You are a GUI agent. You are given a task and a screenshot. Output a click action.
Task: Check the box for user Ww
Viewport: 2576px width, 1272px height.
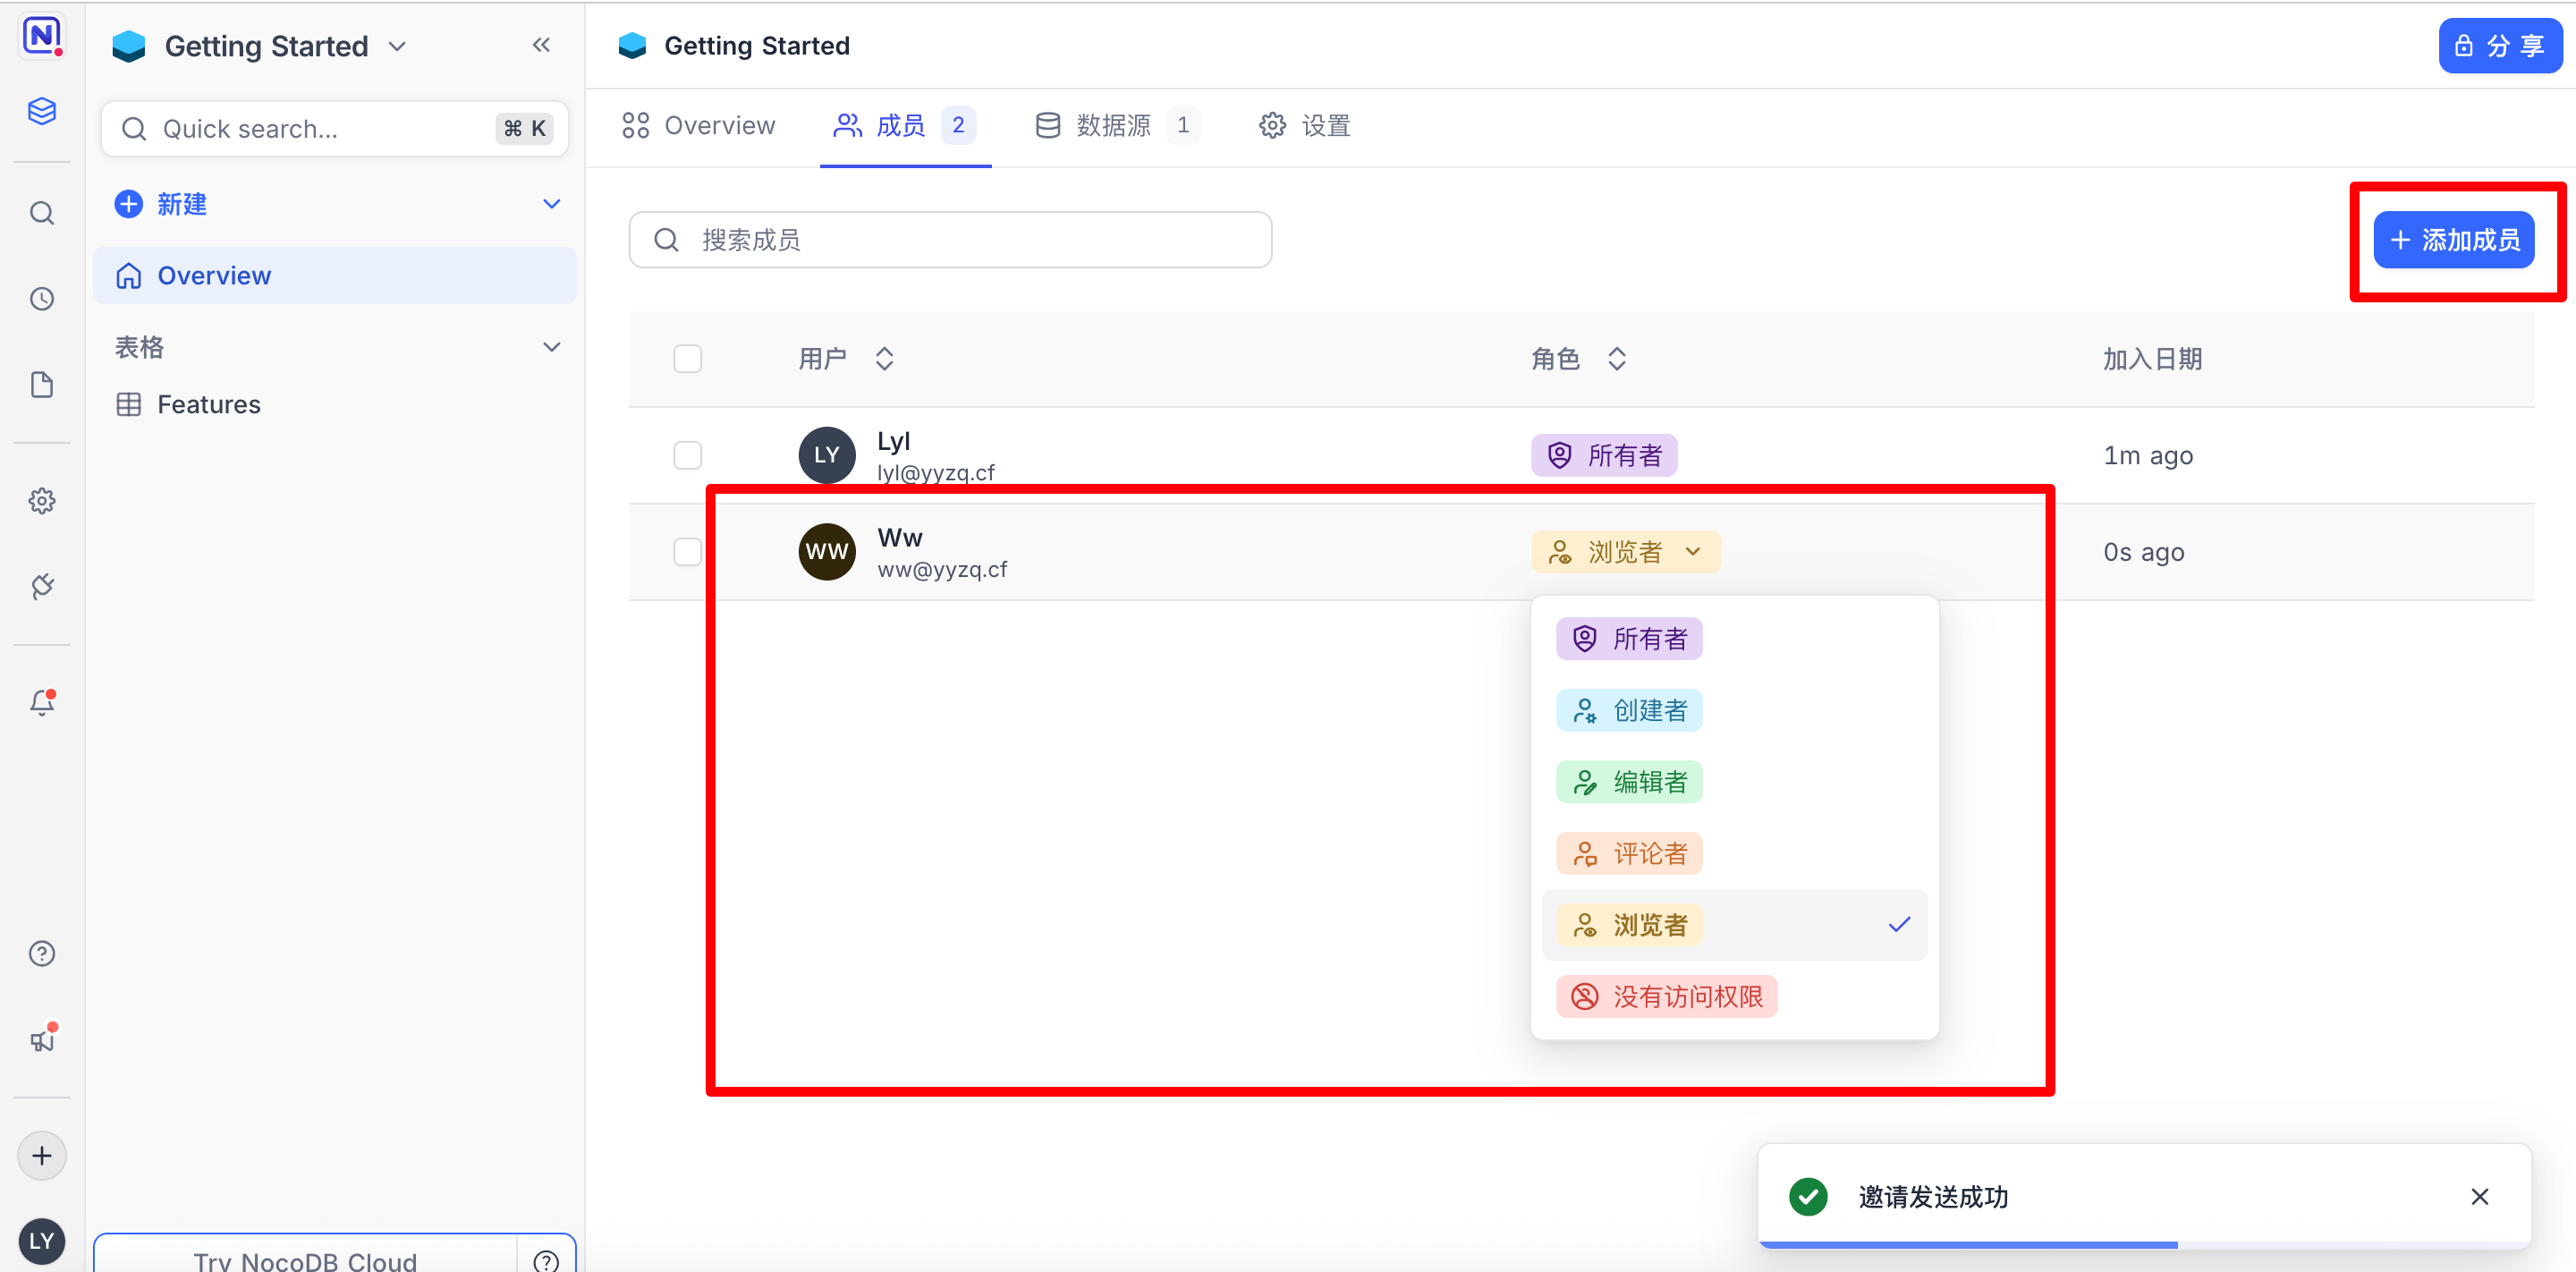pyautogui.click(x=687, y=552)
